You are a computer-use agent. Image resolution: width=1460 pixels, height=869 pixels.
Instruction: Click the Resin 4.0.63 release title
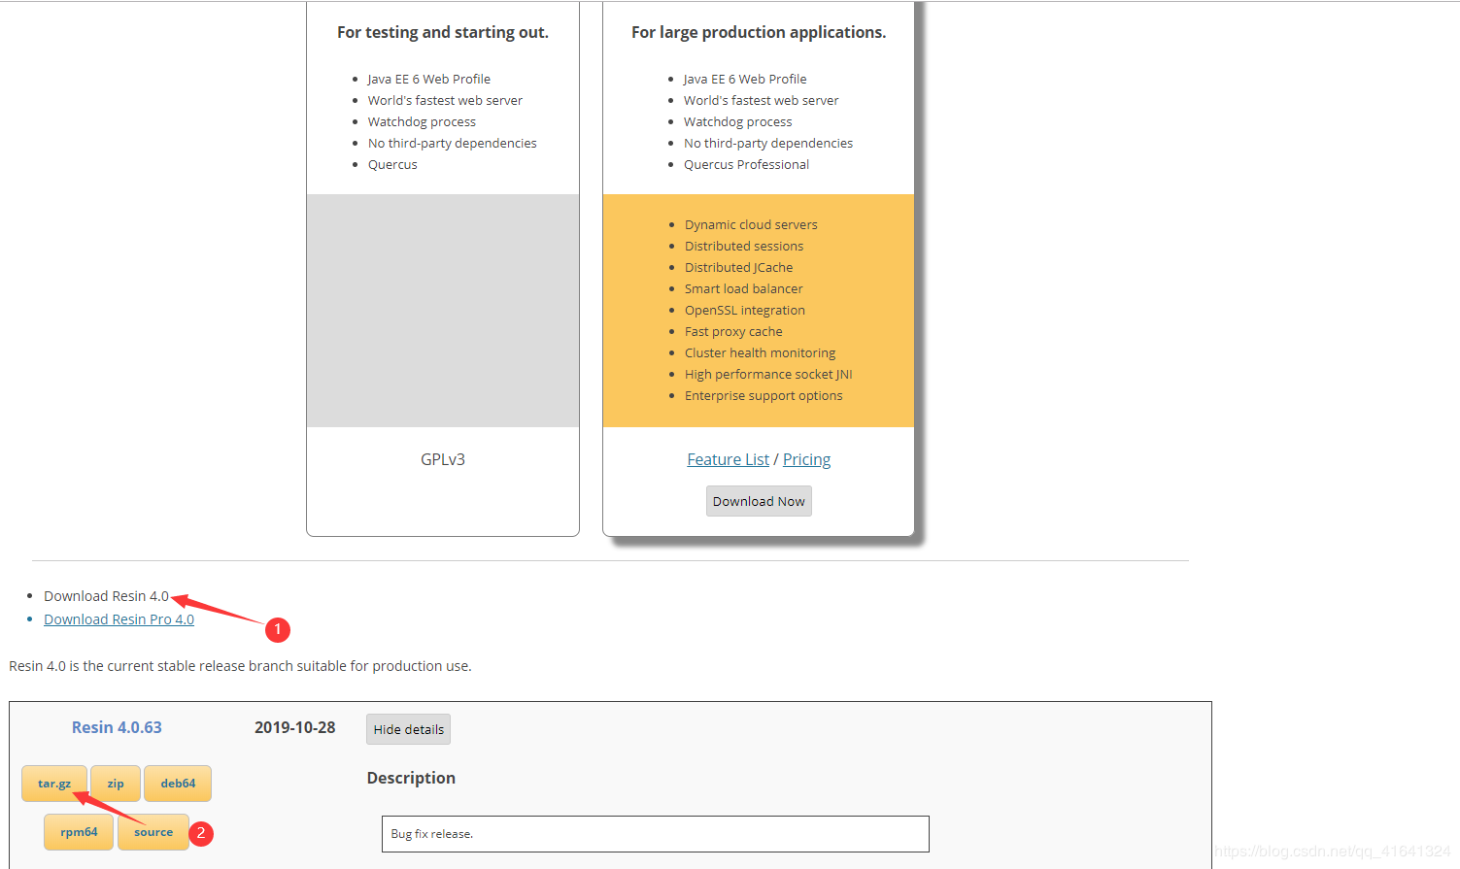tap(117, 727)
